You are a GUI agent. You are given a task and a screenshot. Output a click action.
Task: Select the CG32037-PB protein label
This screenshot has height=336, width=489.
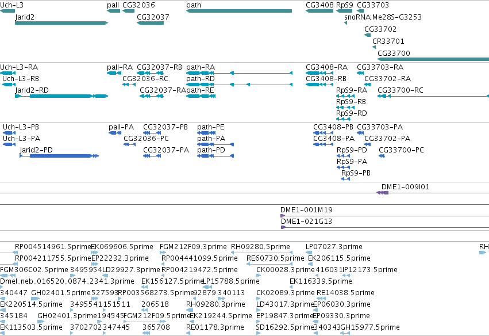[x=165, y=127]
